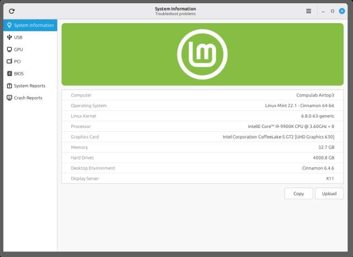Click the BIOS chip icon in sidebar
This screenshot has width=353, height=257.
click(x=9, y=73)
